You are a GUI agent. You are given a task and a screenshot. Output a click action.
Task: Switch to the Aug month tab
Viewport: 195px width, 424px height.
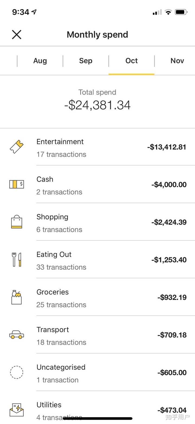40,61
